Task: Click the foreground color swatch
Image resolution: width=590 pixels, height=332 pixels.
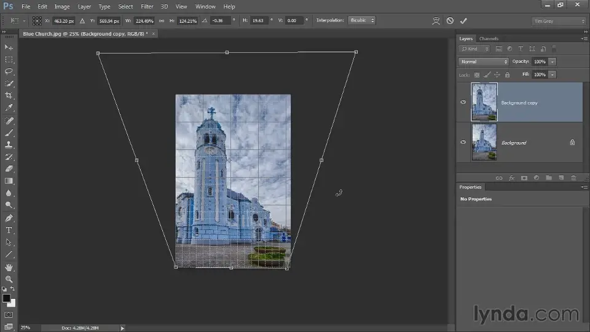Action: pos(6,298)
